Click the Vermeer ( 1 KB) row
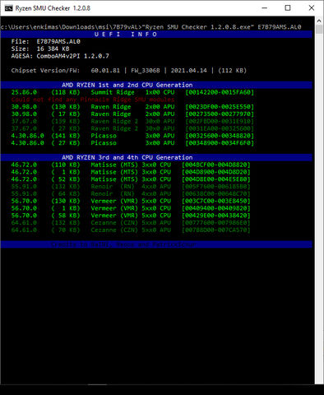 coord(131,208)
